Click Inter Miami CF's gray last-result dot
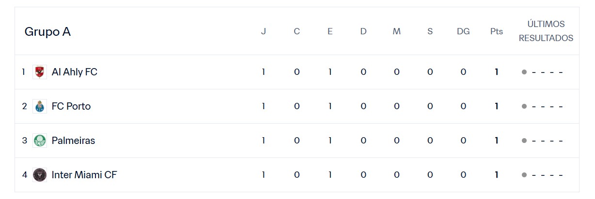The image size is (595, 199). pyautogui.click(x=524, y=175)
